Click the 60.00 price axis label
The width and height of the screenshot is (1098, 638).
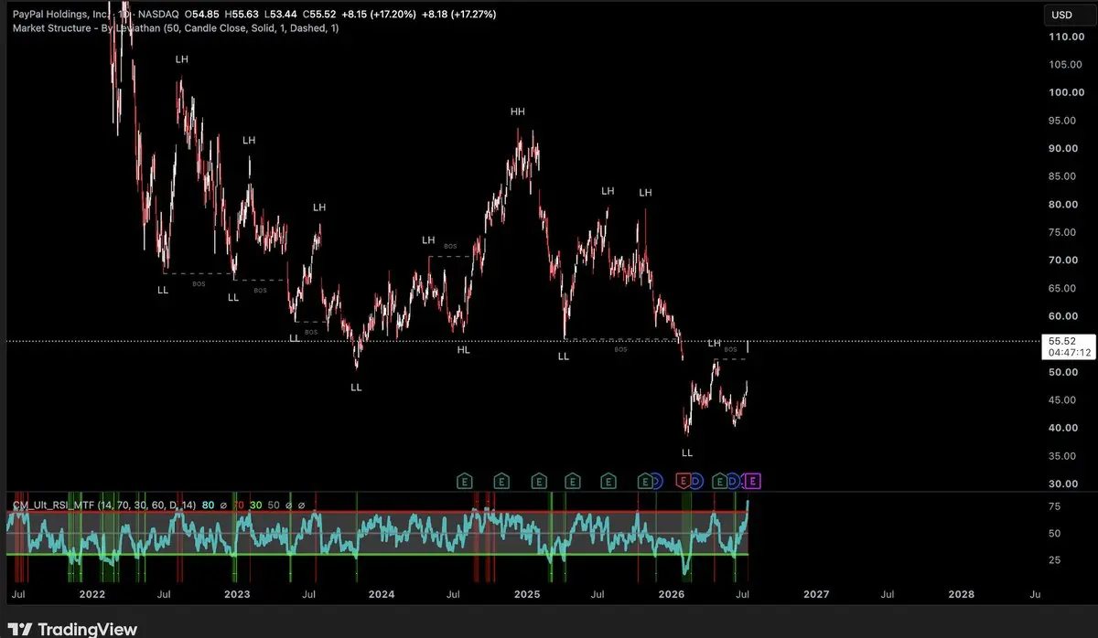1065,316
